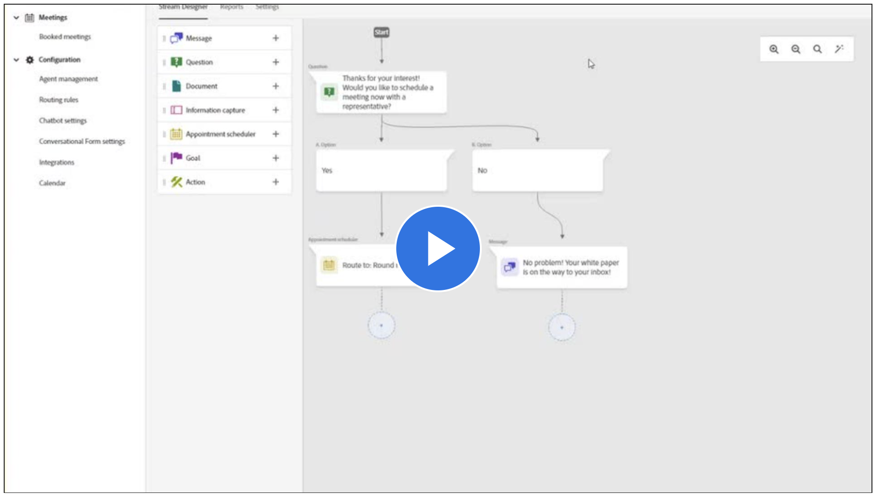
Task: Select the Goal flag icon
Action: click(x=176, y=158)
